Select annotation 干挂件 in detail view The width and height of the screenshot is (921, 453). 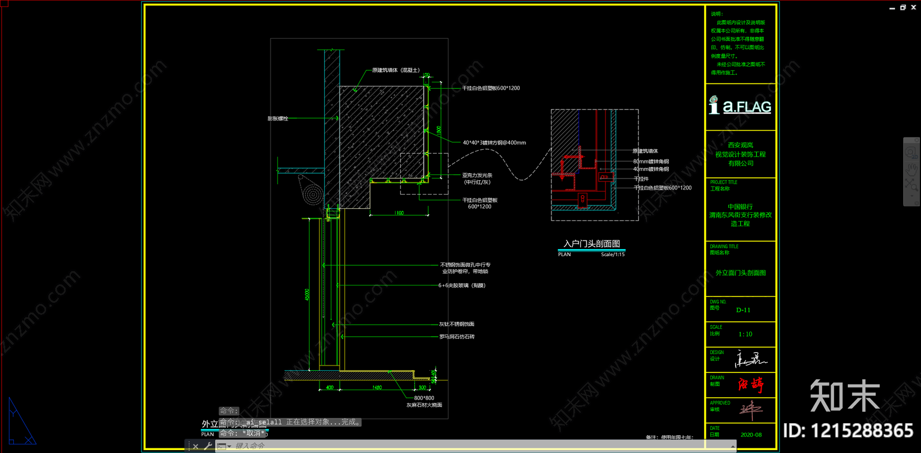coord(641,179)
